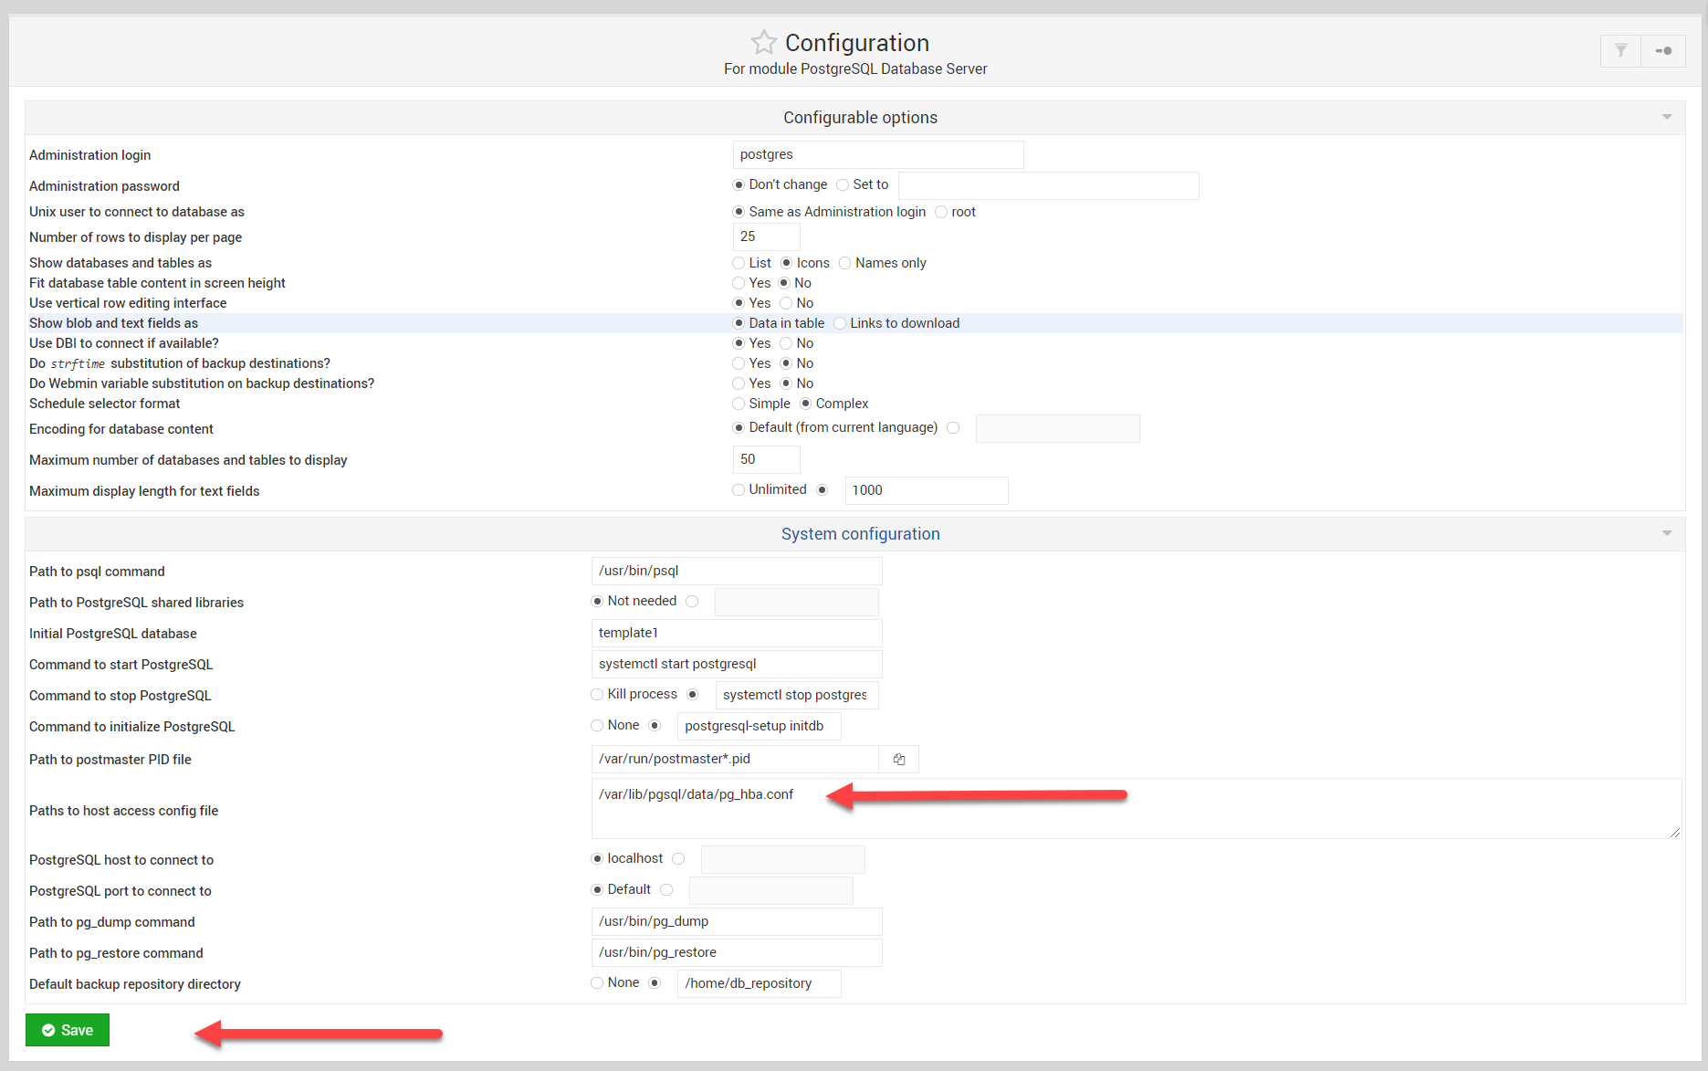Click the resize handle of config file textarea
The image size is (1708, 1071).
pyautogui.click(x=1675, y=833)
